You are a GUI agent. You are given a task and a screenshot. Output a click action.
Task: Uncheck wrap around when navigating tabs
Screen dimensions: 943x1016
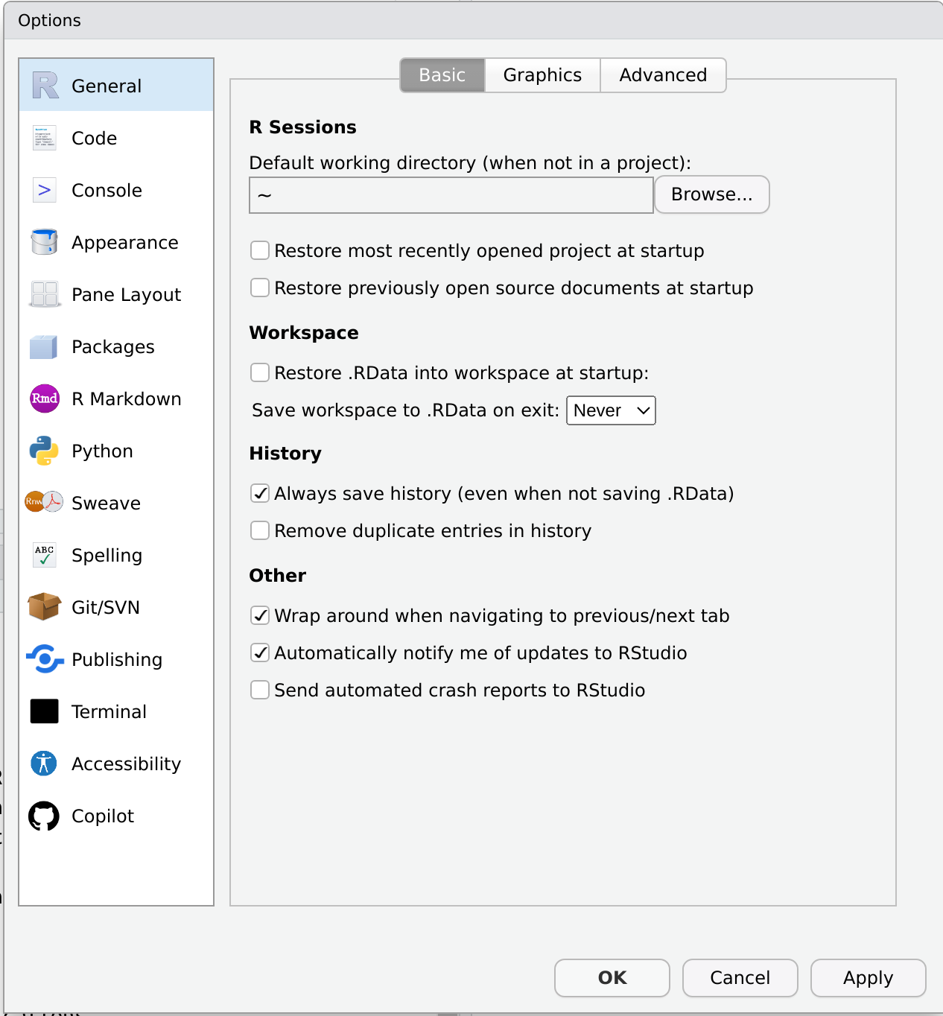click(x=259, y=615)
